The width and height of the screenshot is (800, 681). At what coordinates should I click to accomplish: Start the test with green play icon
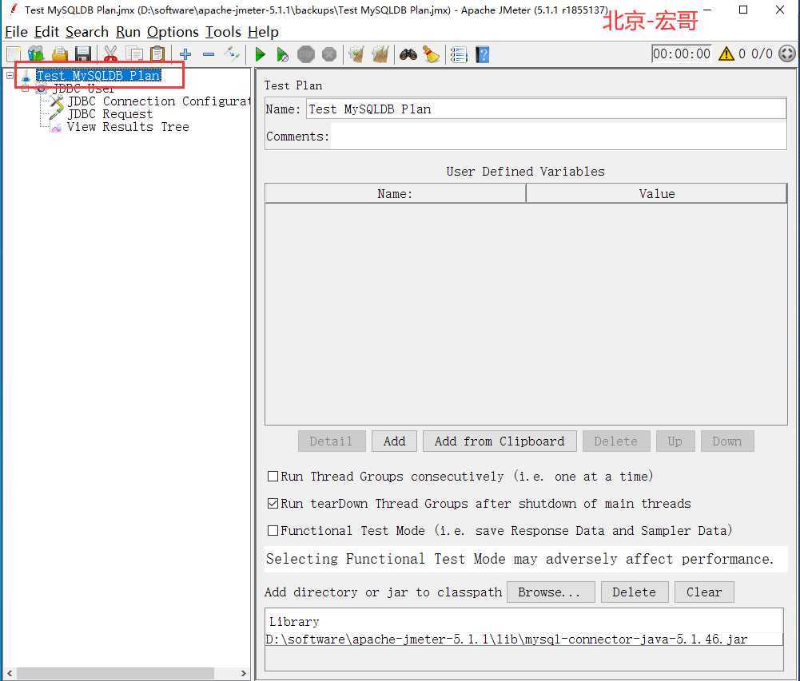[261, 54]
